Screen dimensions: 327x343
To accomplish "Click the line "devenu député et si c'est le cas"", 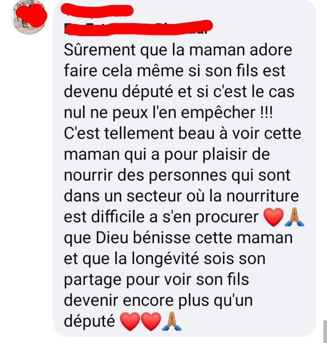I will click(x=179, y=92).
